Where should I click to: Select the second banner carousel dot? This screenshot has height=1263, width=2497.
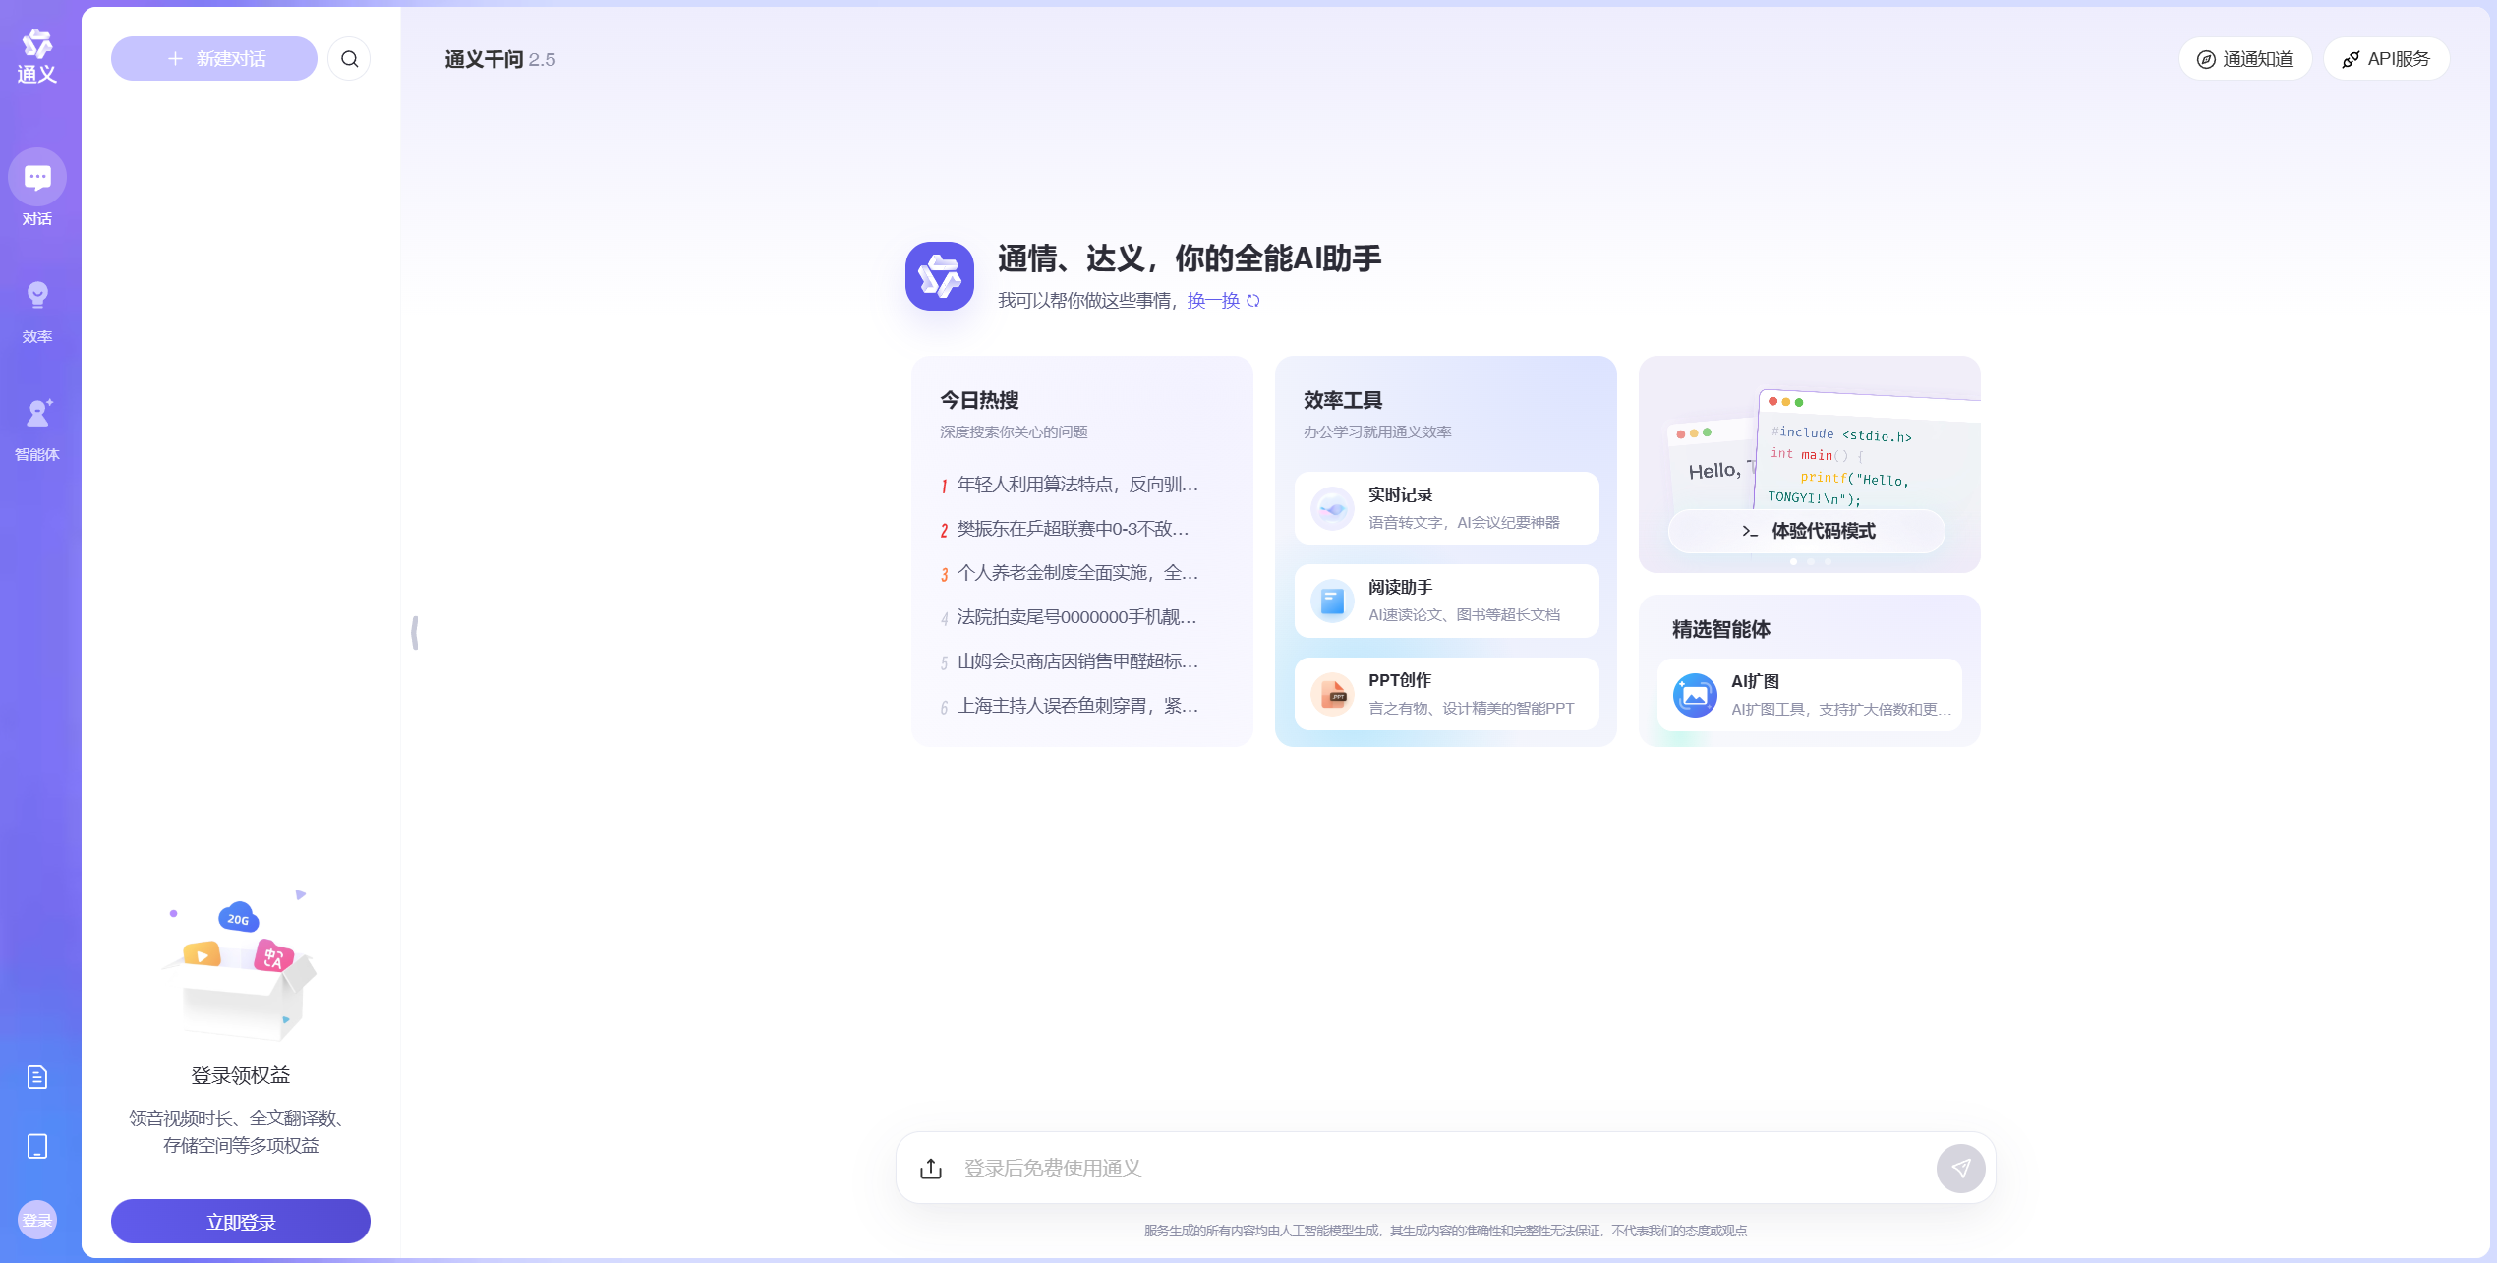[x=1811, y=561]
